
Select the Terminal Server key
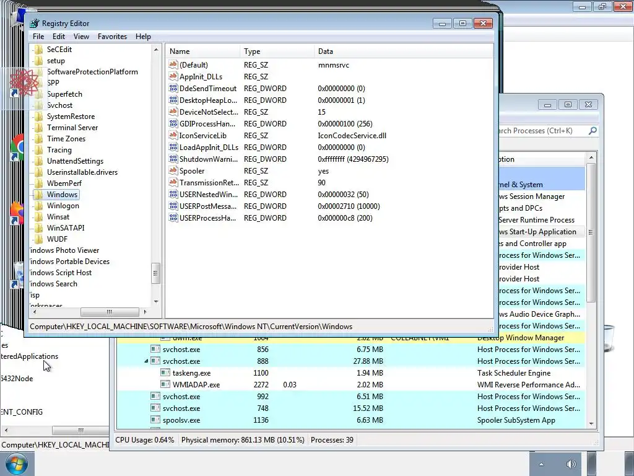click(x=72, y=128)
